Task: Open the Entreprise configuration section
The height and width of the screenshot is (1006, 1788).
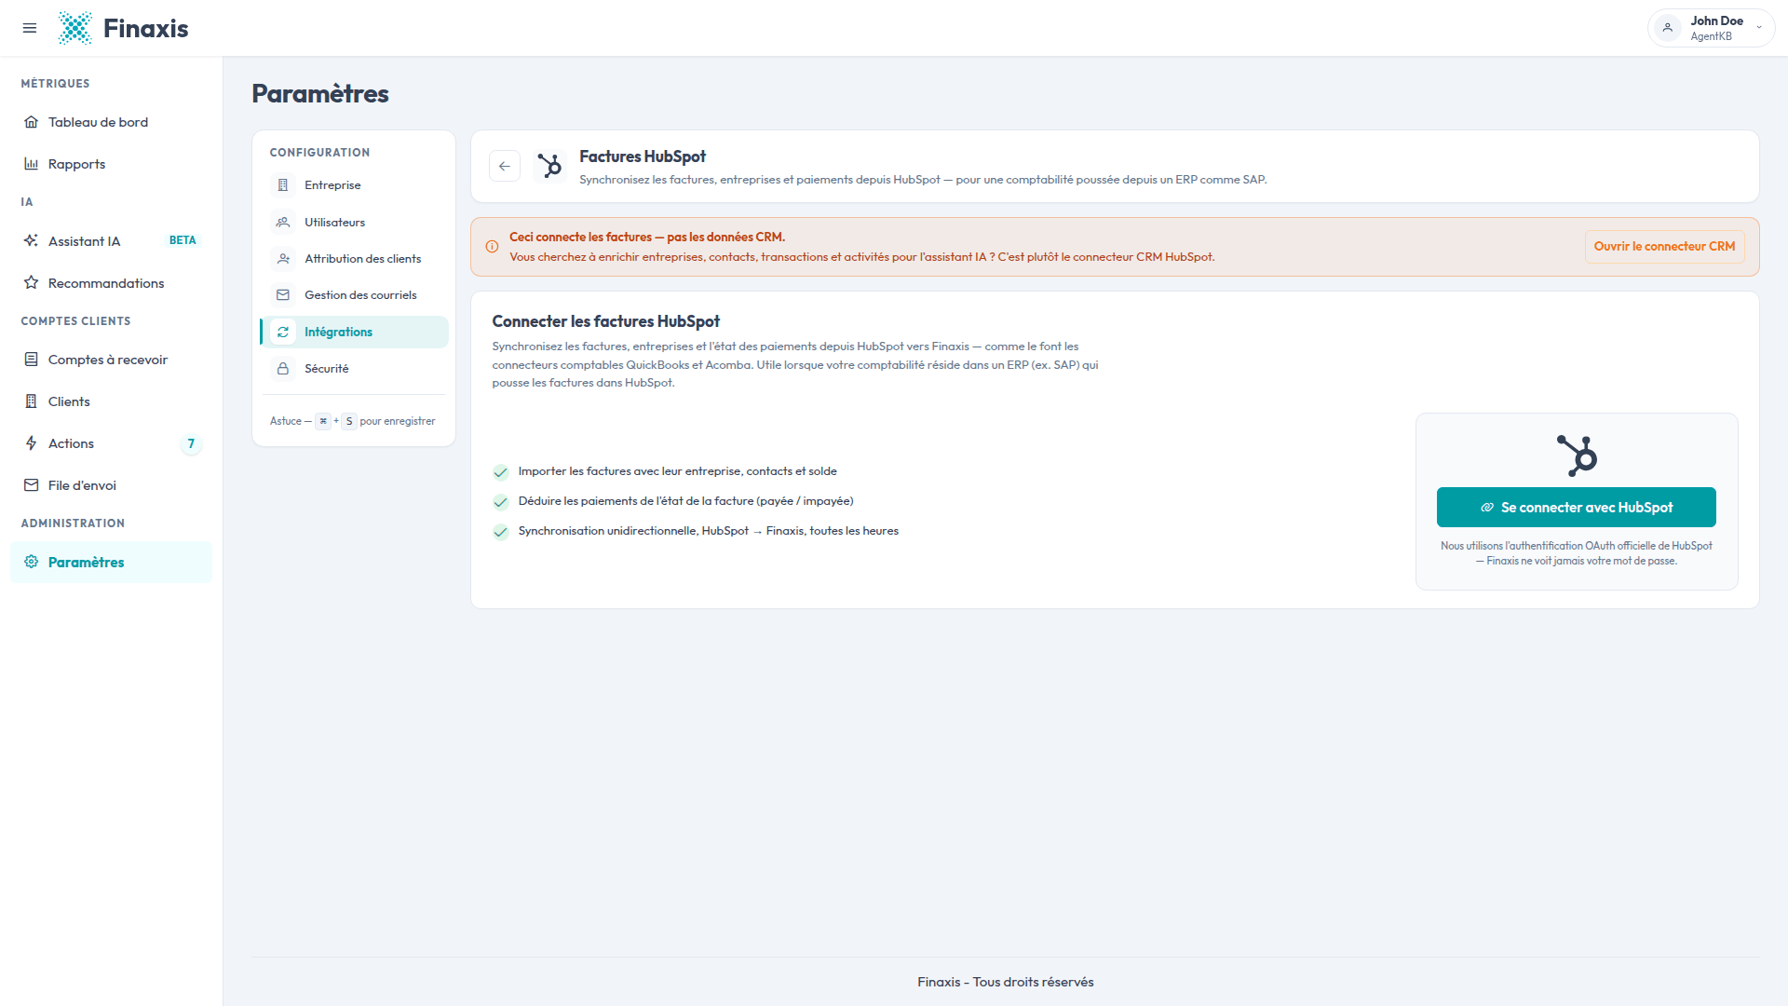Action: pyautogui.click(x=354, y=185)
